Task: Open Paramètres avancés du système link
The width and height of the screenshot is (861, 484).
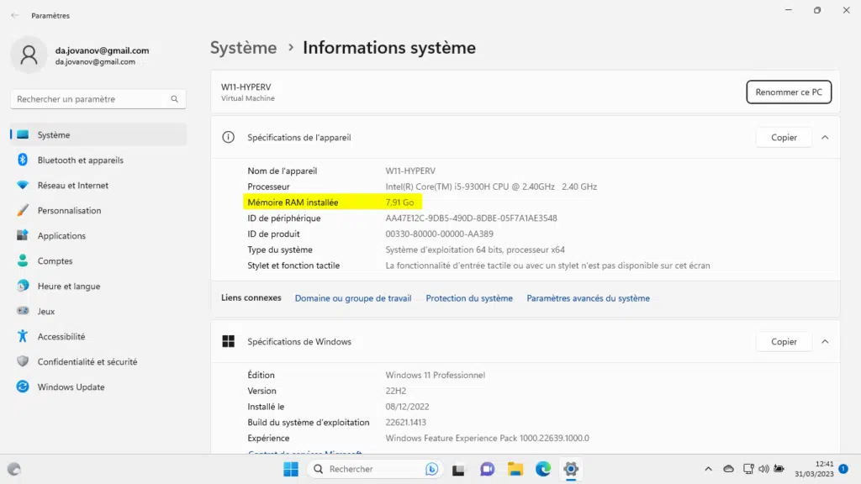Action: (x=588, y=298)
